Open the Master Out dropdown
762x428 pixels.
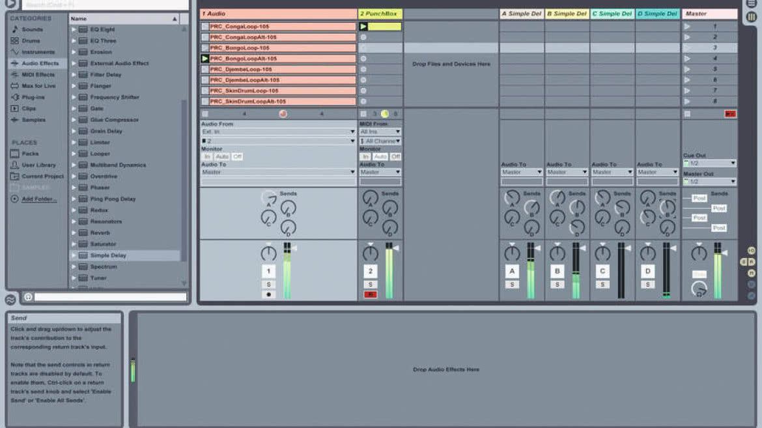(709, 181)
